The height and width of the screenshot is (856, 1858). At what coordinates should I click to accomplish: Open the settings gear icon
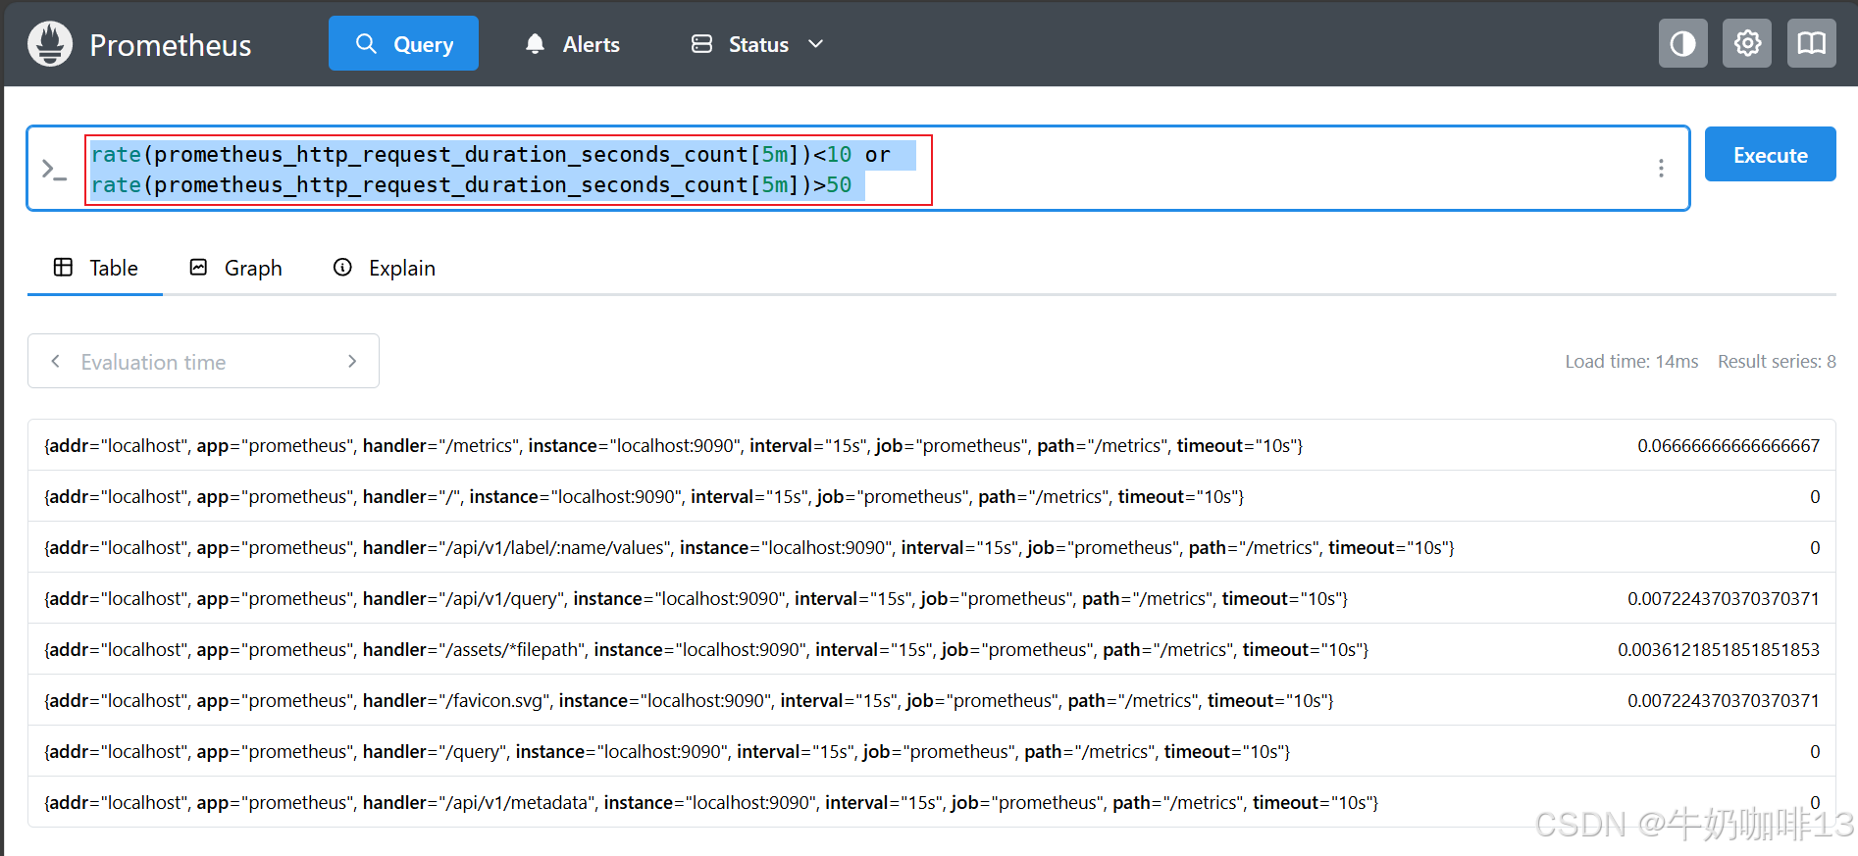1747,43
